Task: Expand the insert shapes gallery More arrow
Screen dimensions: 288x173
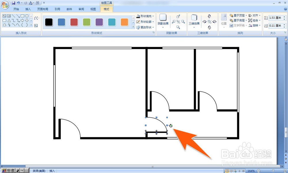Action: coord(31,25)
